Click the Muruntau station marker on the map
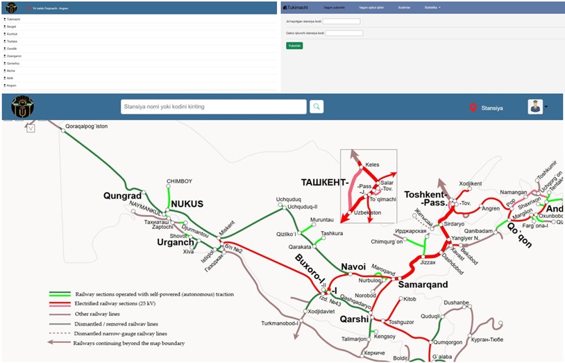 pos(314,225)
